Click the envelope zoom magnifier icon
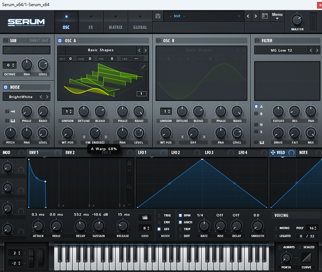The height and width of the screenshot is (272, 322). [129, 187]
